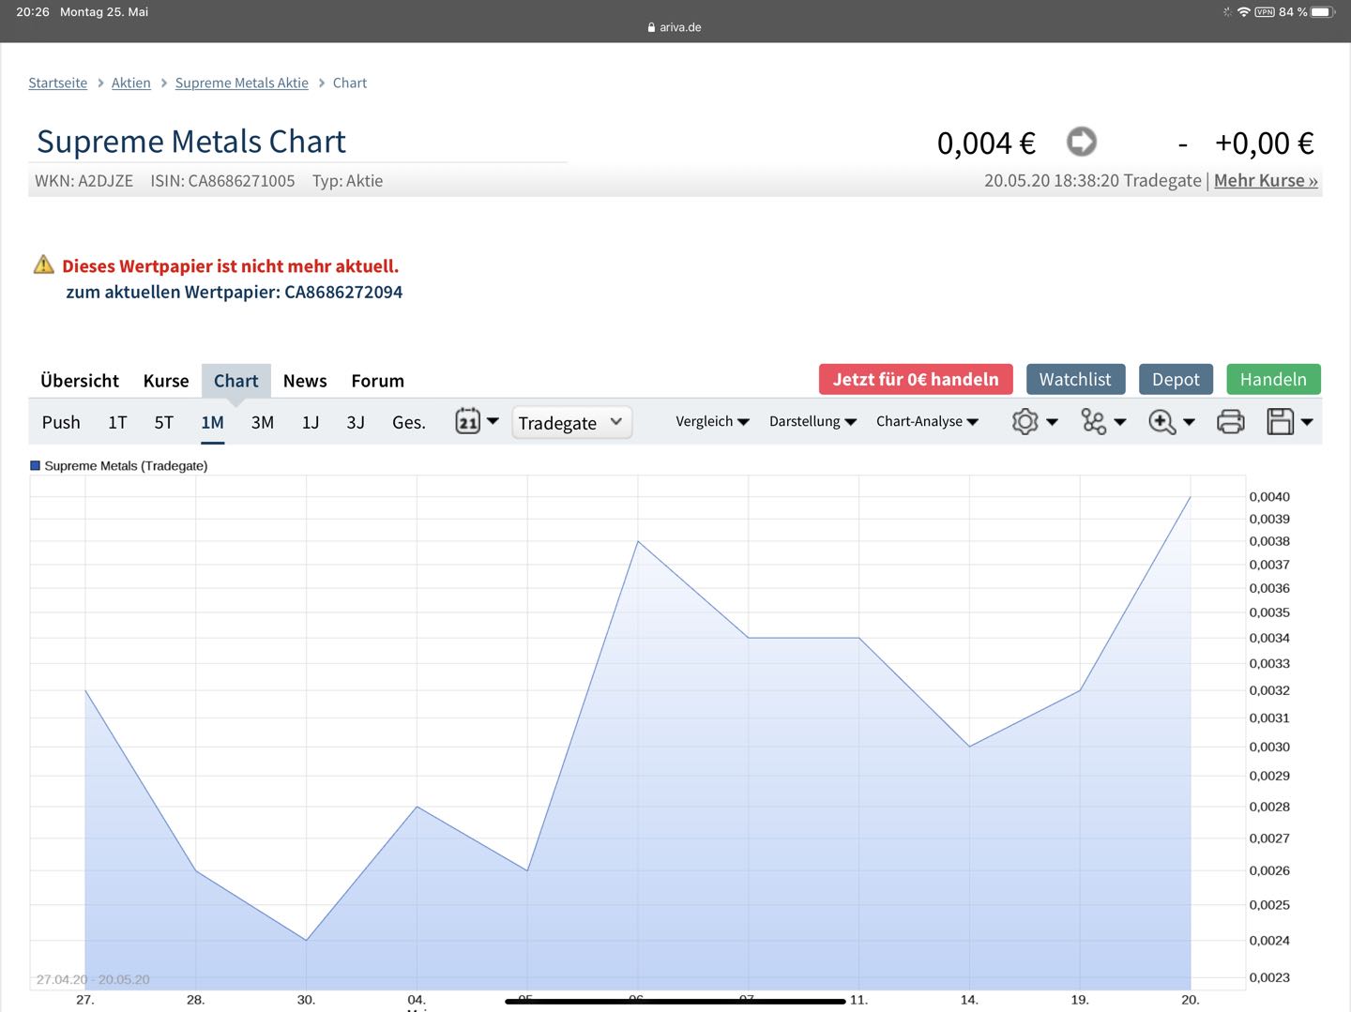1351x1012 pixels.
Task: Click the Jetzt für 0€ handeln button
Action: pyautogui.click(x=916, y=379)
